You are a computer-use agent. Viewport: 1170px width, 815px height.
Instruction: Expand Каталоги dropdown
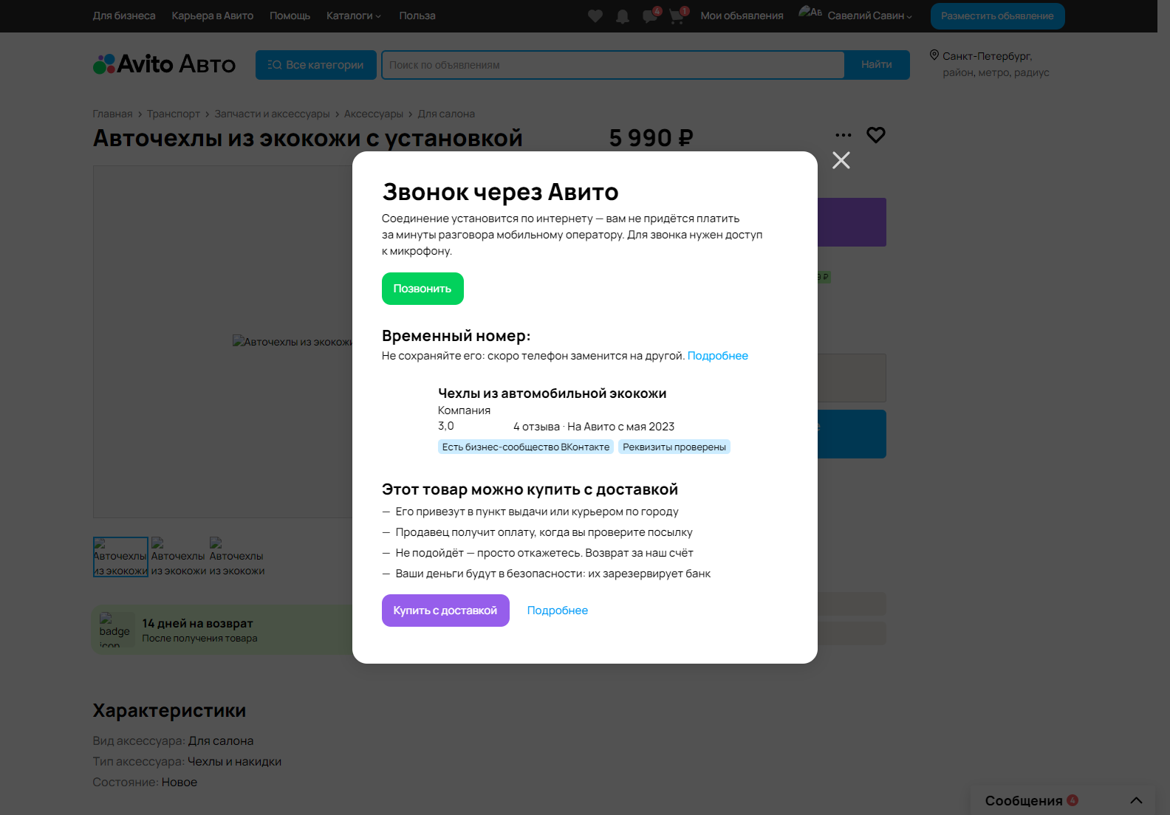point(354,16)
